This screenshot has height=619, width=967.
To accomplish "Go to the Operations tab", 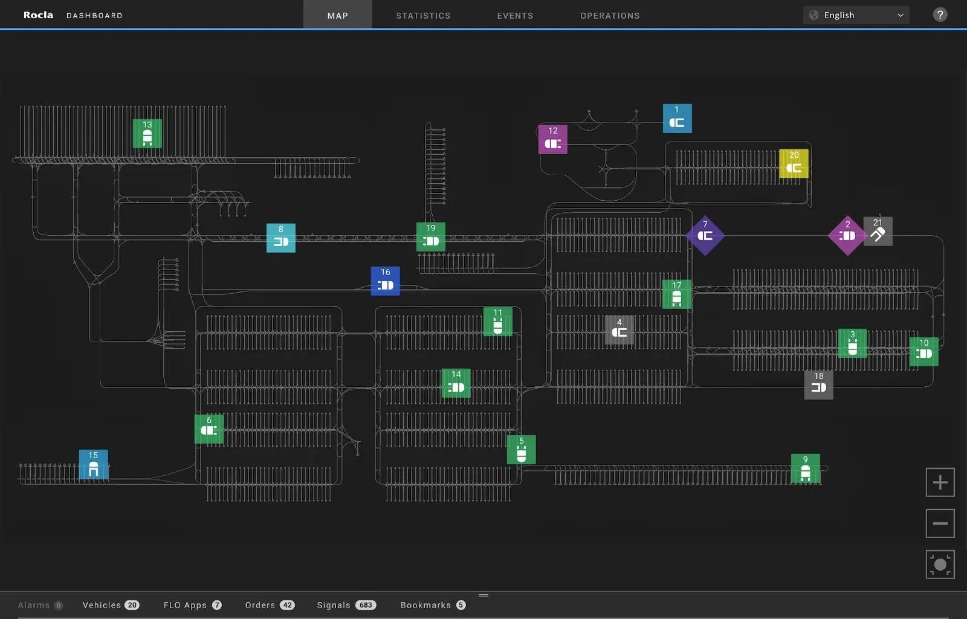I will point(610,16).
